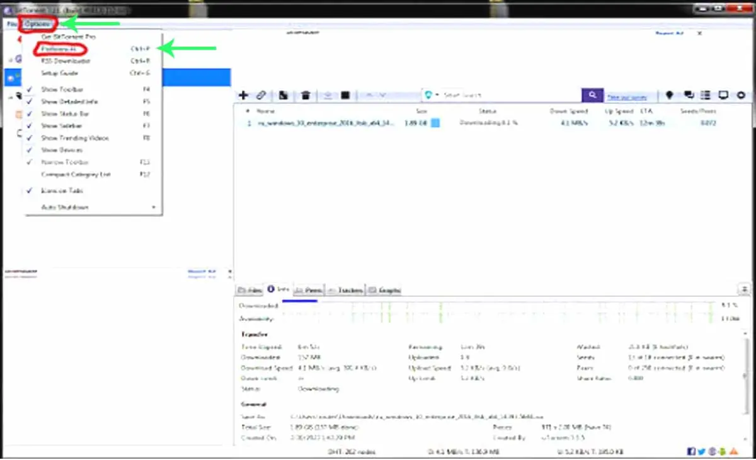Click the Move Down Queue arrow icon
This screenshot has width=756, height=460.
click(383, 95)
